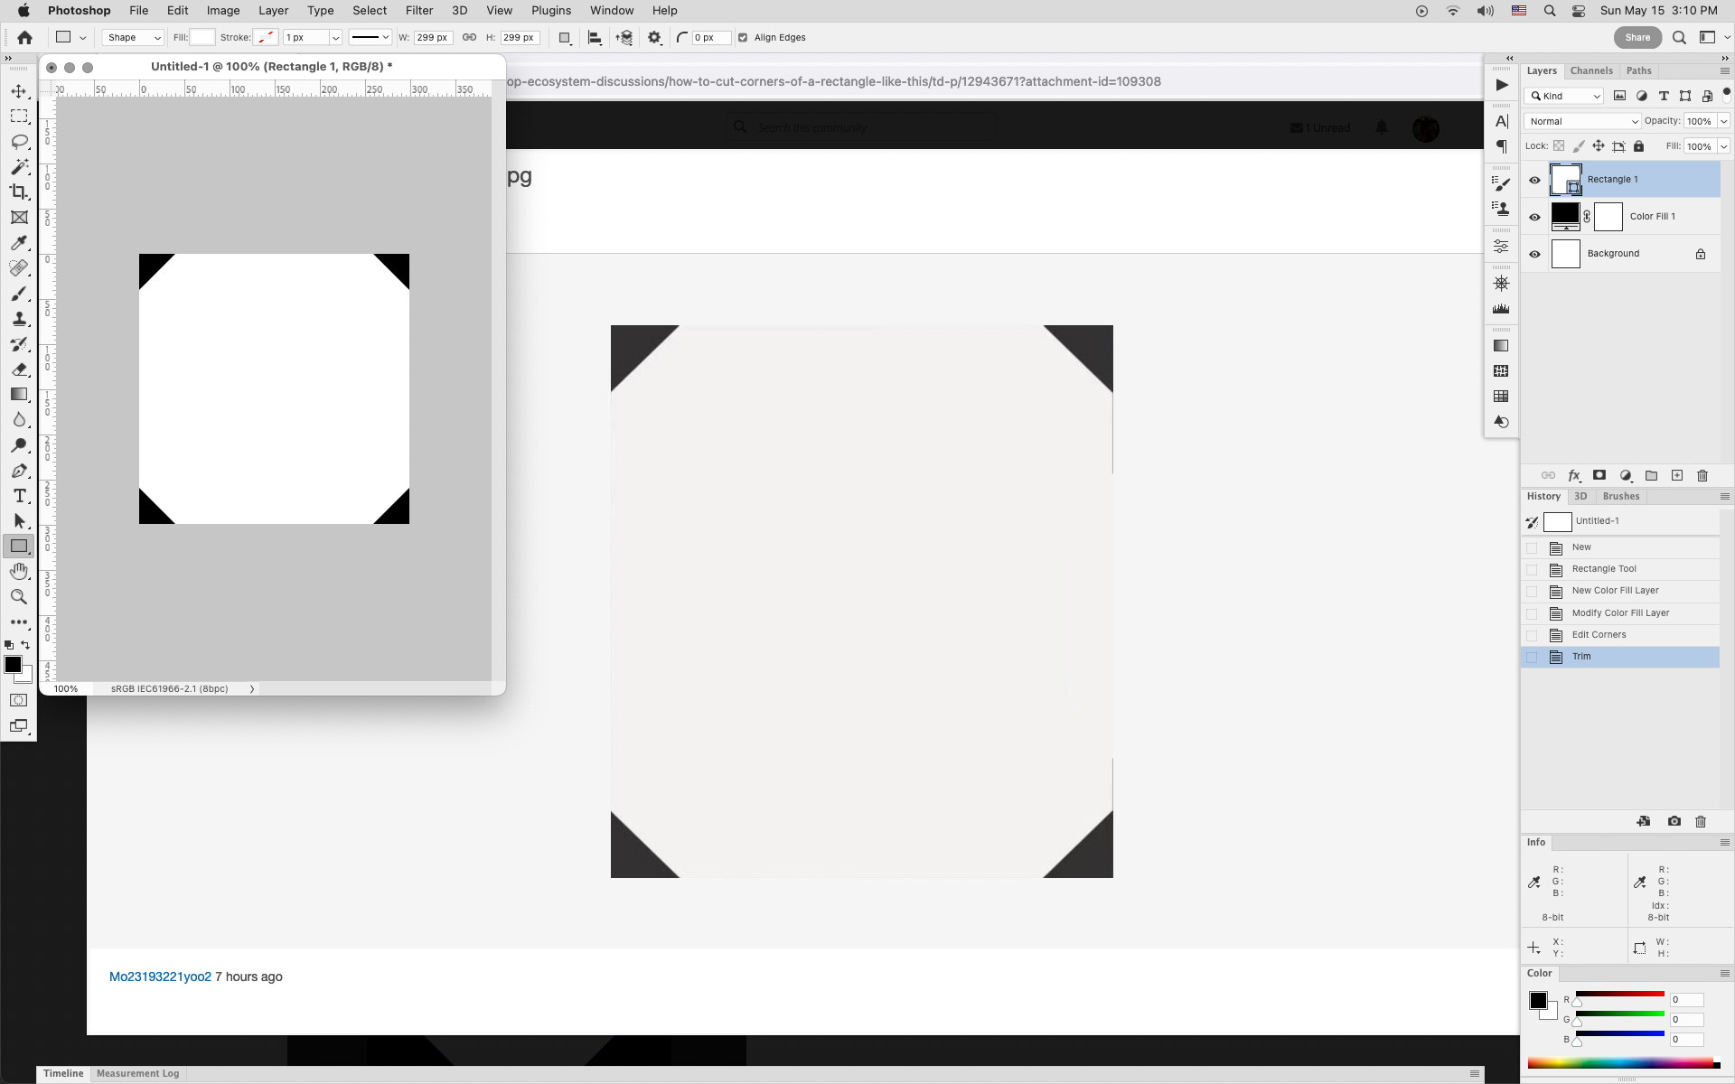The height and width of the screenshot is (1084, 1735).
Task: Uncheck the Align Edges checkbox
Action: (743, 38)
